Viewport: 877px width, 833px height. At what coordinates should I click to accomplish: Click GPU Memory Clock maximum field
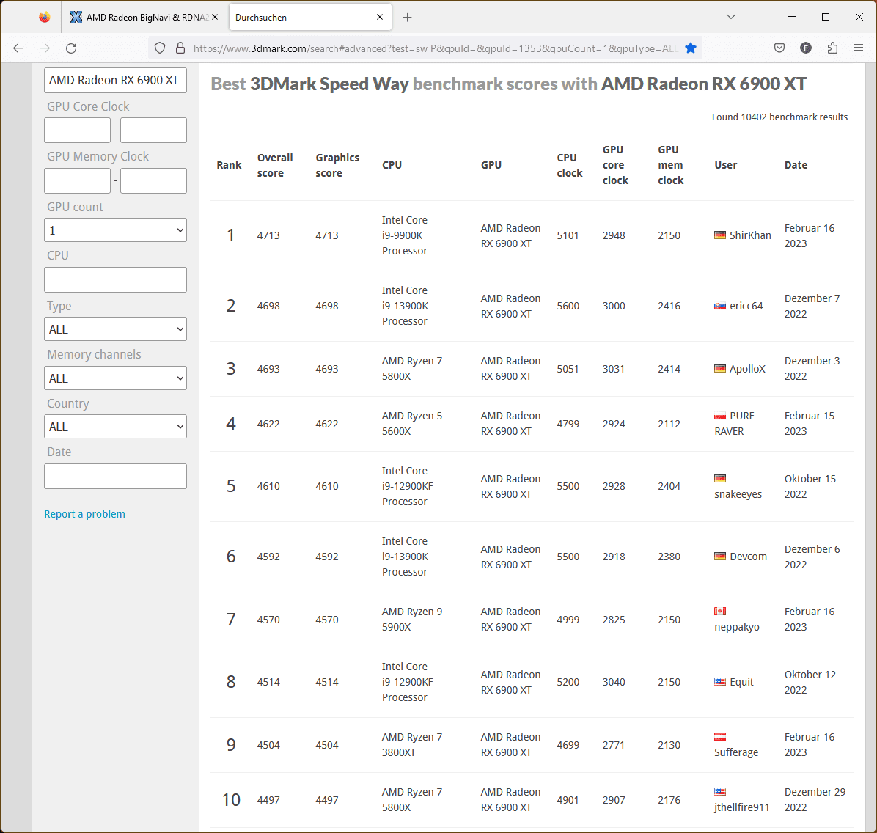[153, 180]
